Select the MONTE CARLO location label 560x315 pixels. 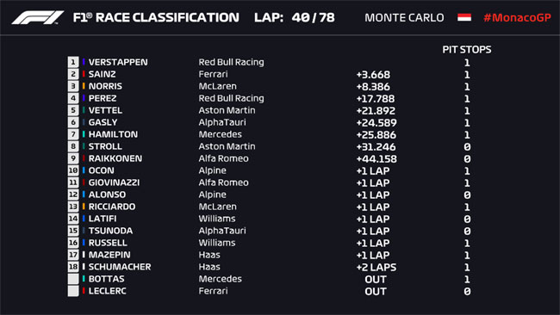point(404,17)
